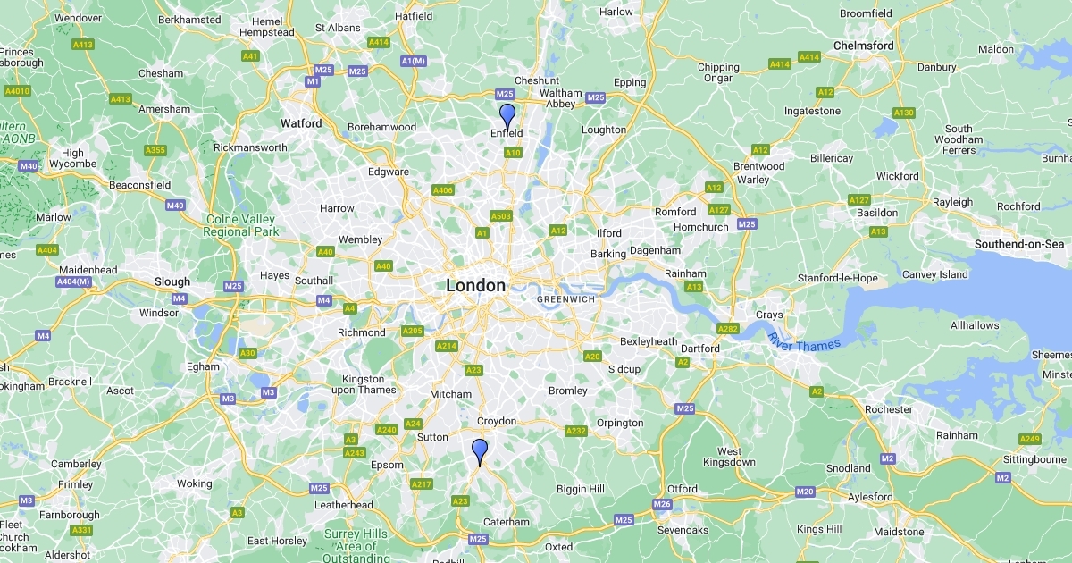Click the A406 road shield

tap(443, 190)
